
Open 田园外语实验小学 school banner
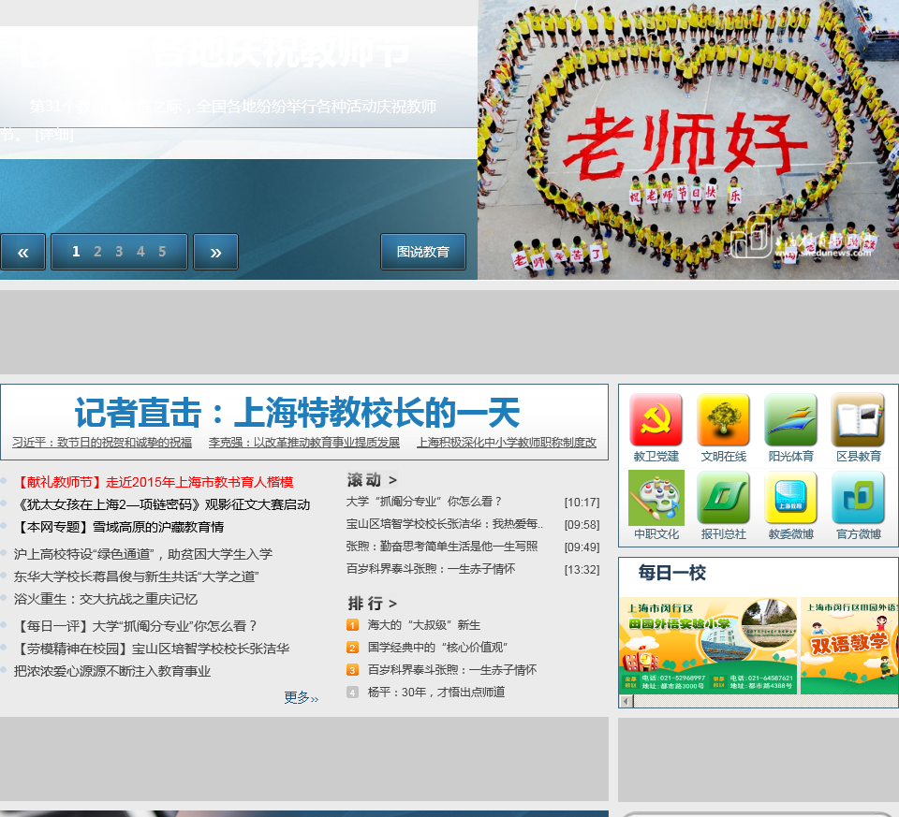point(708,646)
